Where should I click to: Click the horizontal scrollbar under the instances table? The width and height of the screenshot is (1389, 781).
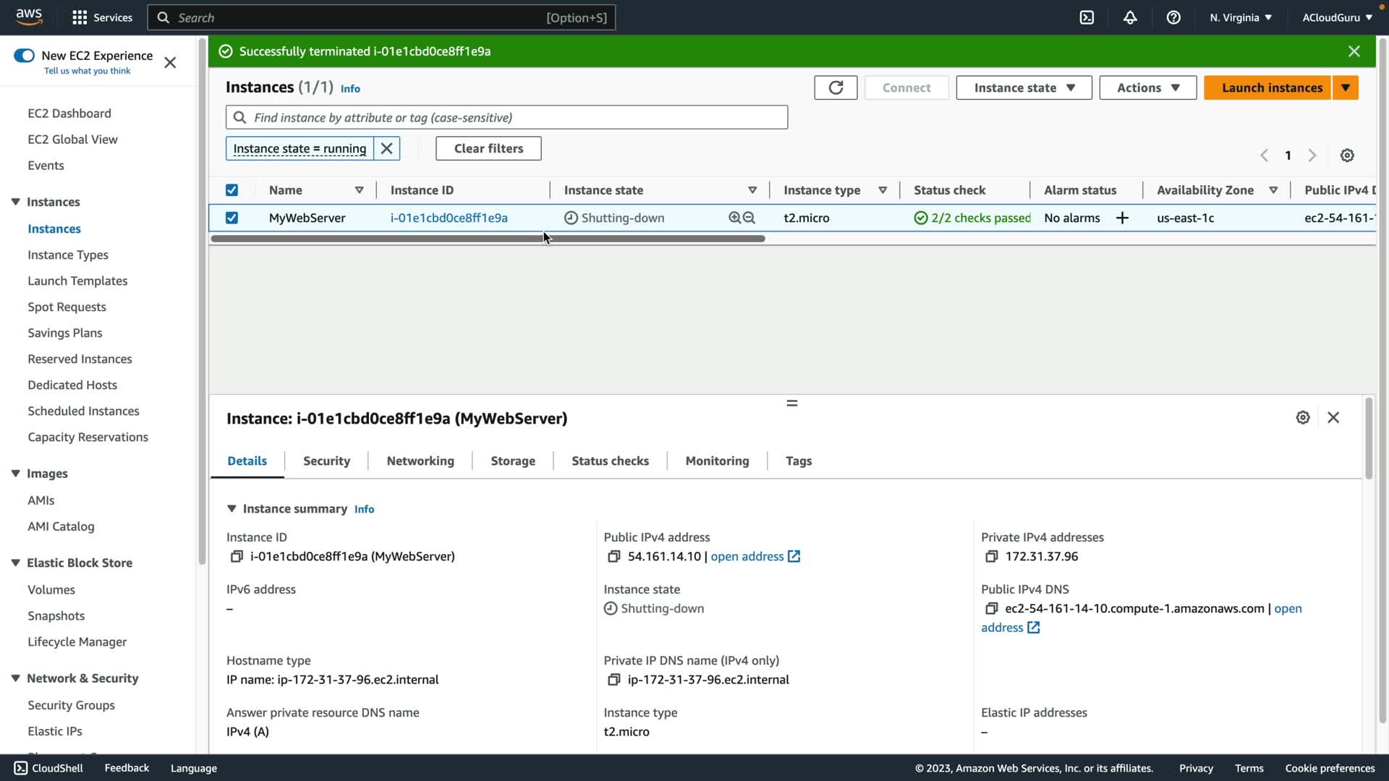pyautogui.click(x=488, y=239)
